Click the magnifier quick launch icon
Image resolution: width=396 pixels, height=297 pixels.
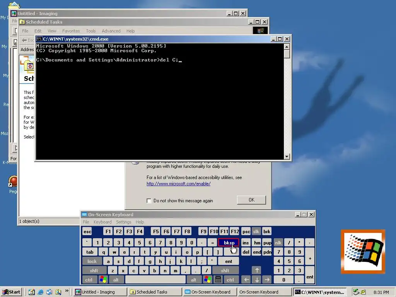click(58, 292)
